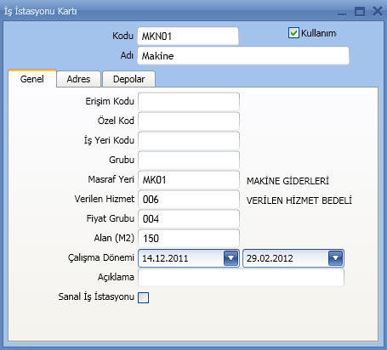Click the Fiyat Grubu field 004
The height and width of the screenshot is (350, 387).
pos(189,219)
